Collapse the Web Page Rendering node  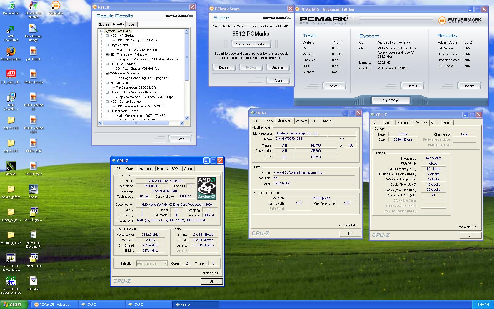107,73
